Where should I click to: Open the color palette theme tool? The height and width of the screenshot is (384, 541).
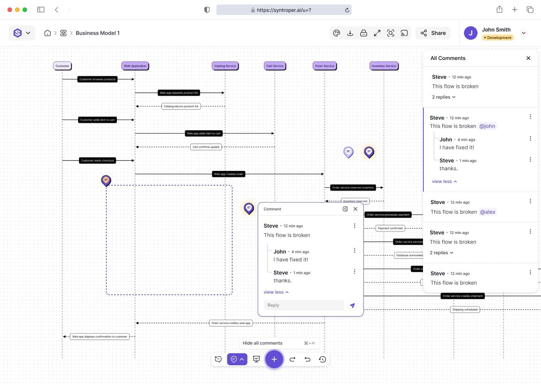click(x=337, y=33)
